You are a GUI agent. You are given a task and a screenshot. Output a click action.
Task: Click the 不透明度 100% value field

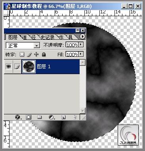[72, 45]
